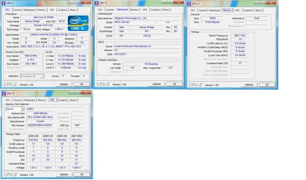Click the Intel Core i5 logo badge
This screenshot has height=180, width=306.
pos(78,23)
